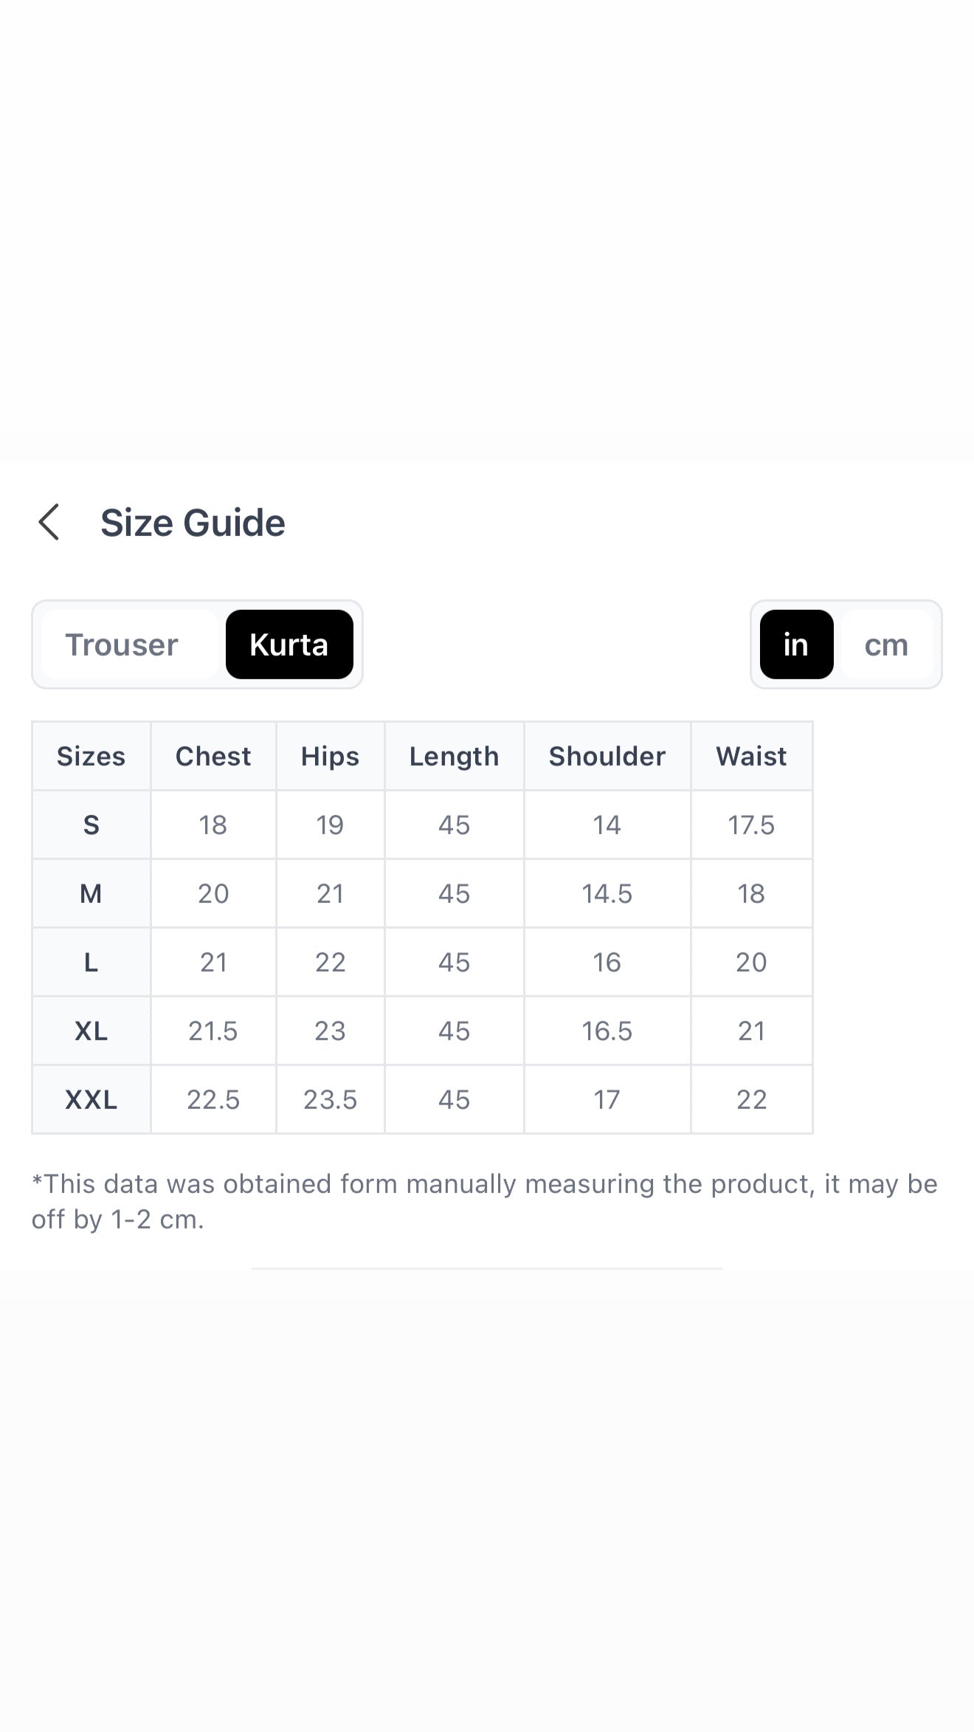Click the Shoulder column header
974x1732 pixels.
(607, 756)
